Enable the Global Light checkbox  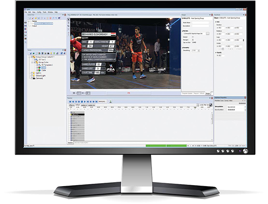coord(32,76)
